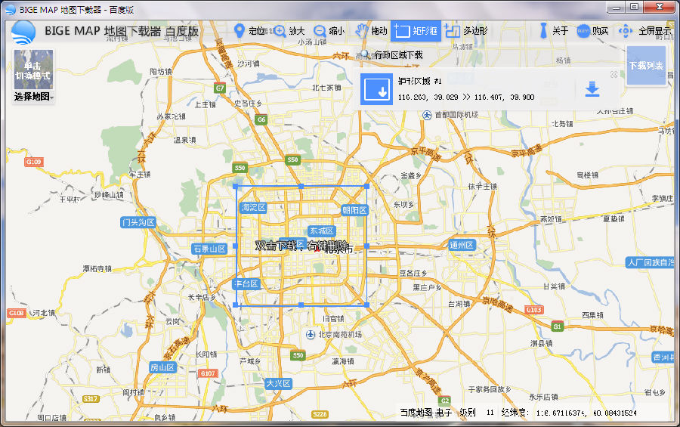Click the G7 highway badge
Viewport: 680px width, 427px height.
click(x=220, y=88)
